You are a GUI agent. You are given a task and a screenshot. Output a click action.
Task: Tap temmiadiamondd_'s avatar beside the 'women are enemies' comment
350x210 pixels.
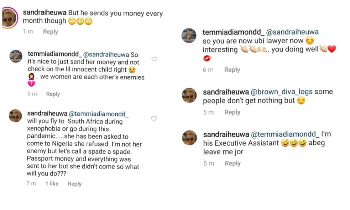point(16,56)
